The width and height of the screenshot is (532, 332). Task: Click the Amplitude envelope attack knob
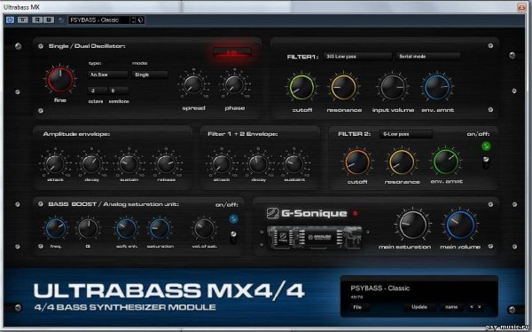55,164
